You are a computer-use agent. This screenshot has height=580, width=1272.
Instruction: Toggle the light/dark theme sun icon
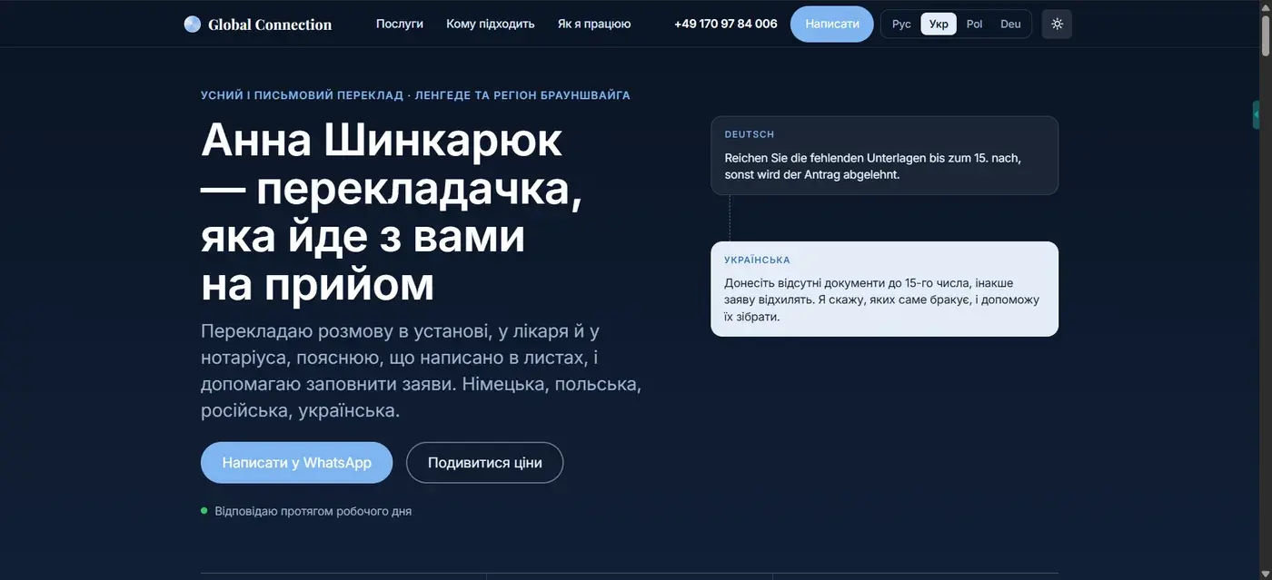(x=1057, y=24)
